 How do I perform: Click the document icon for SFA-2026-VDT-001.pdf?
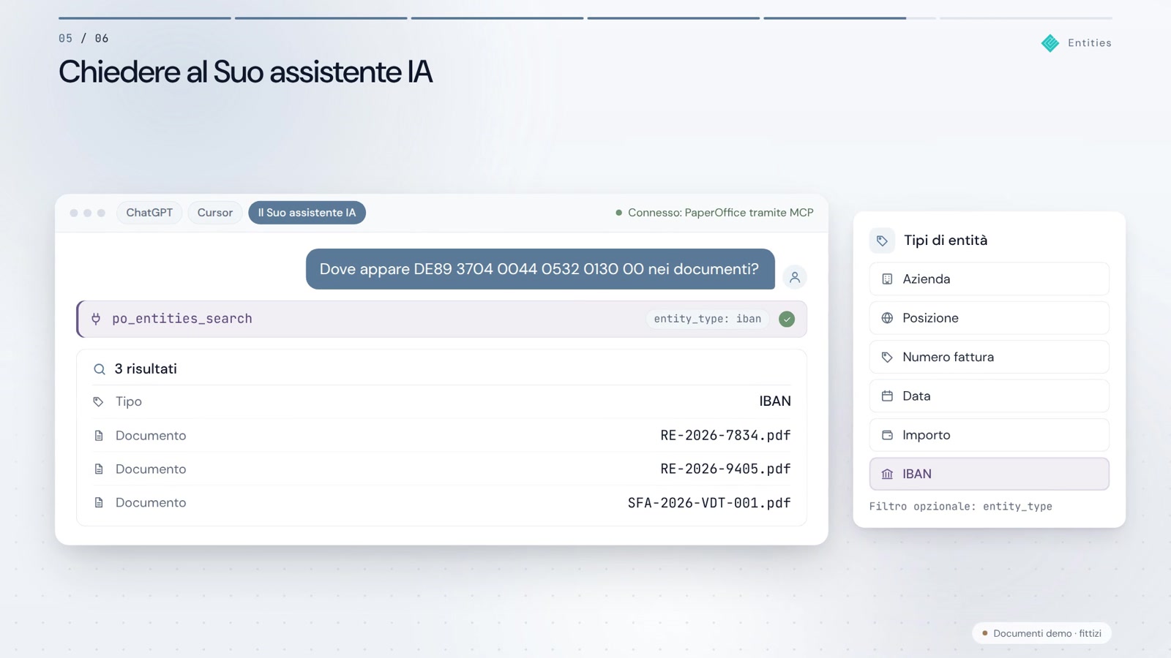point(99,503)
